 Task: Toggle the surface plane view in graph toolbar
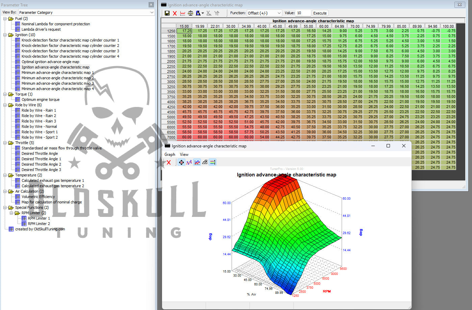(x=205, y=163)
